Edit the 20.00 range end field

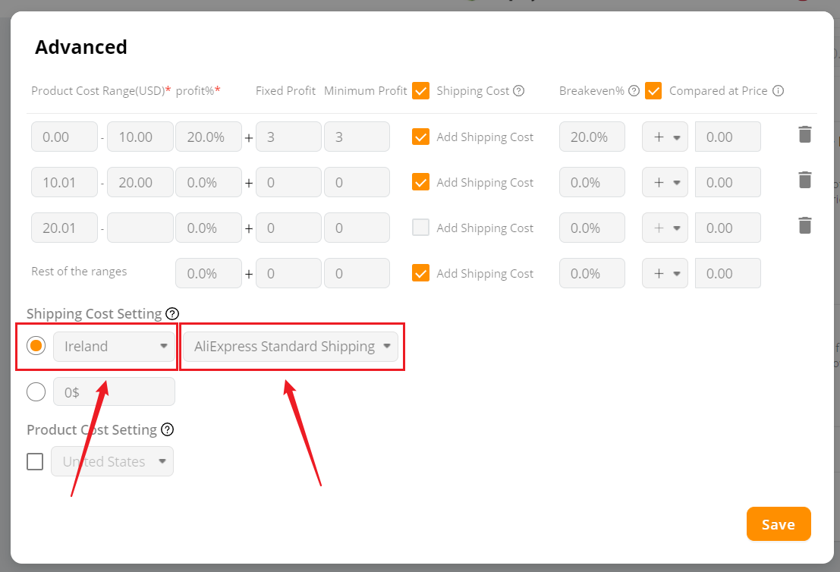pos(140,182)
